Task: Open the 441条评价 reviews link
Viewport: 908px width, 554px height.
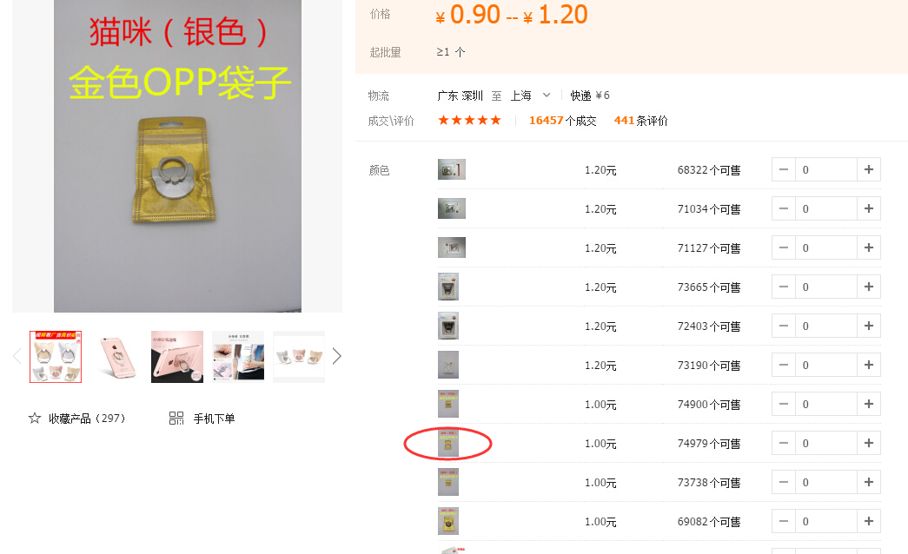Action: (640, 121)
